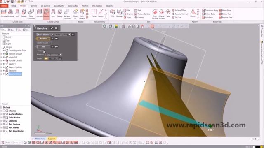Launch the Loft Wizard

tap(82, 14)
